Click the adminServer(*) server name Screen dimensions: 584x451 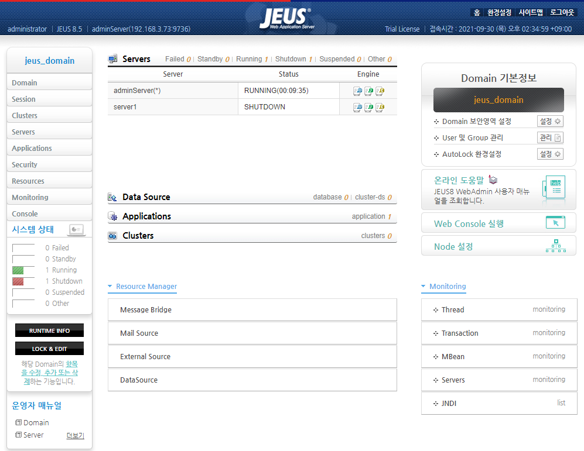click(137, 90)
